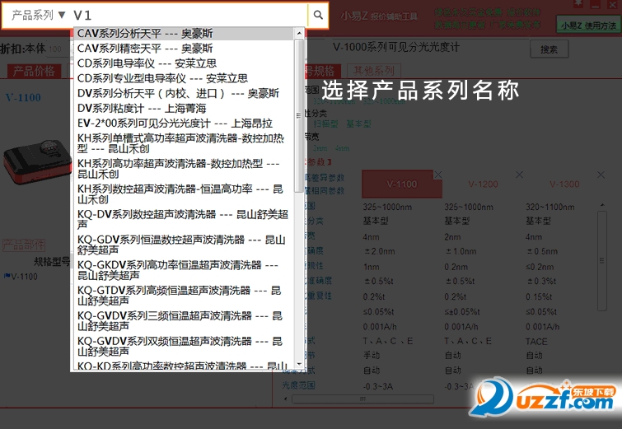This screenshot has width=622, height=429.
Task: Pick DV系列粘度计 上海菁海 entry
Action: (x=142, y=108)
